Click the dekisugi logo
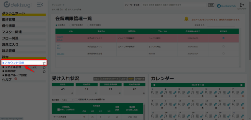This screenshot has width=251, height=120. [x=18, y=5]
